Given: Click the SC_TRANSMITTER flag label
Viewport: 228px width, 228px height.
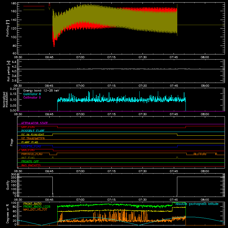Looking at the screenshot, I should (x=33, y=139).
